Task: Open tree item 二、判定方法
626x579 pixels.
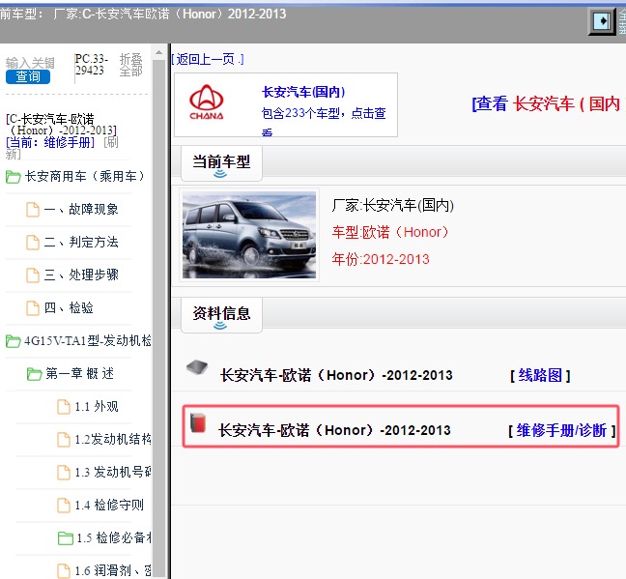Action: (81, 242)
